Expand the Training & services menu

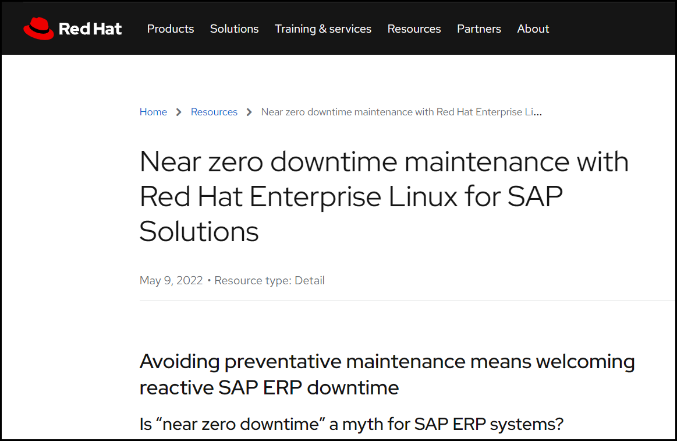pos(323,29)
